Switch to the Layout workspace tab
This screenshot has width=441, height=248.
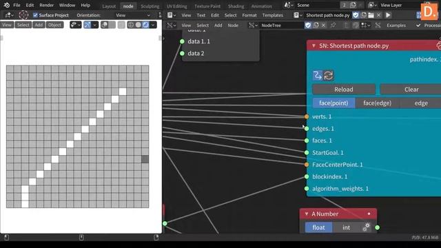pyautogui.click(x=109, y=6)
